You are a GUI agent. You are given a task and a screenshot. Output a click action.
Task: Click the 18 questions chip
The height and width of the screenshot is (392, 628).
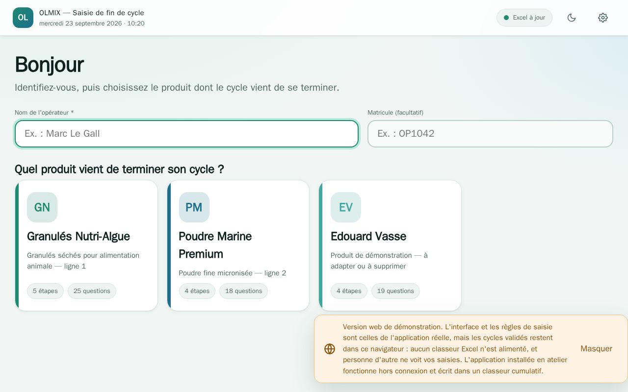[x=243, y=291]
